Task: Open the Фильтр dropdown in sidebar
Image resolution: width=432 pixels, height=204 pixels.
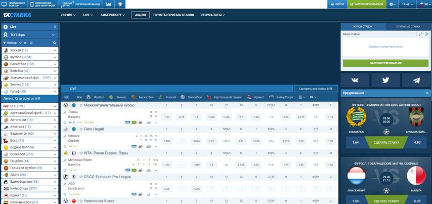Action: (x=13, y=43)
